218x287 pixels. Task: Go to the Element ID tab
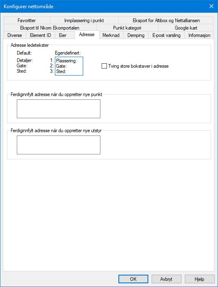41,35
